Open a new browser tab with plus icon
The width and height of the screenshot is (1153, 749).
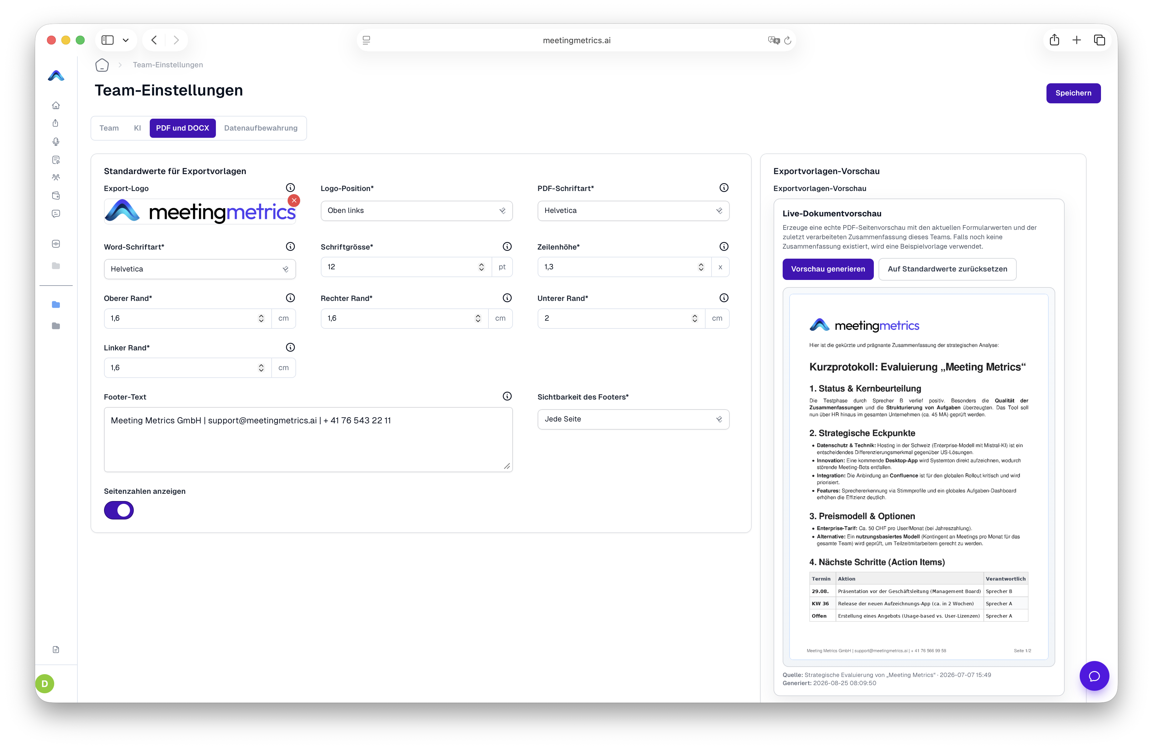(1077, 40)
